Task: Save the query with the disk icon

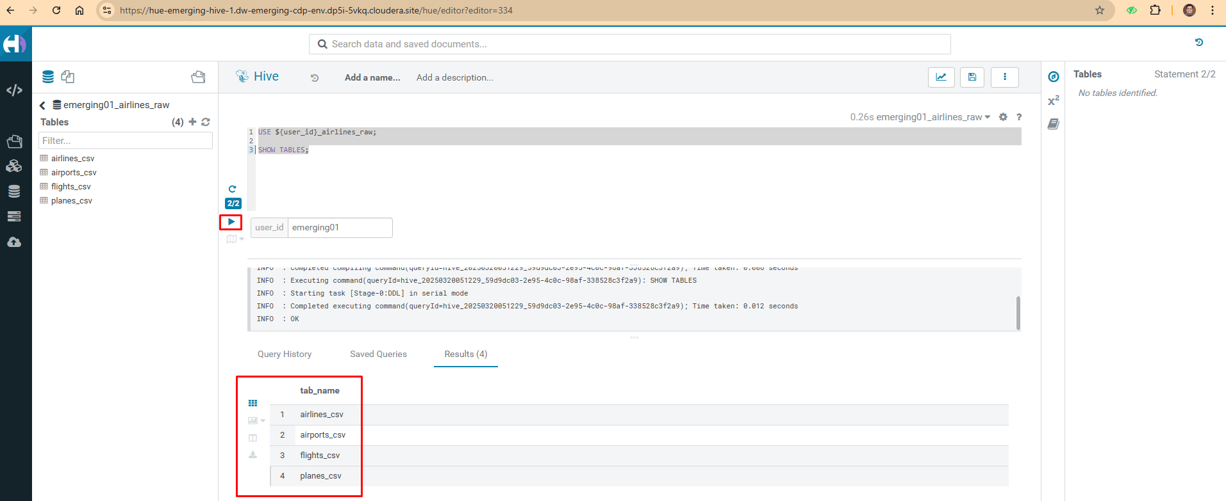Action: click(972, 77)
